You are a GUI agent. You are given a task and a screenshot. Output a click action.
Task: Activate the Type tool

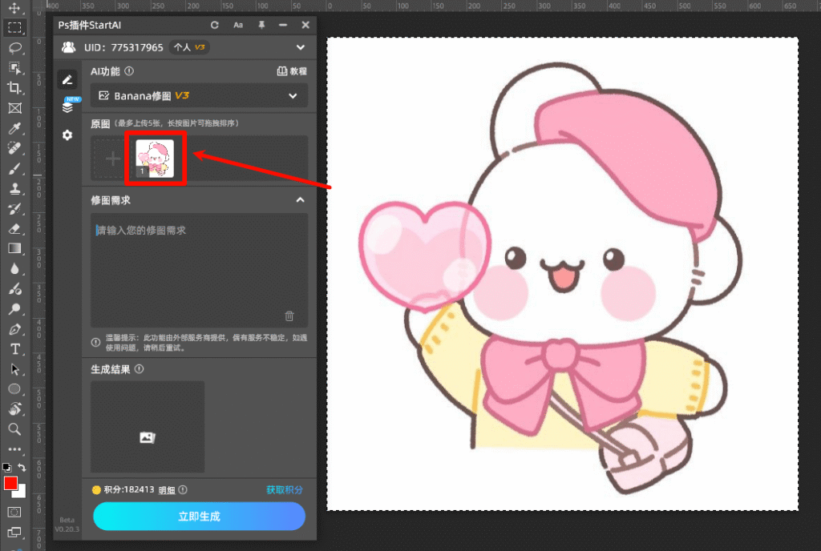pos(14,350)
